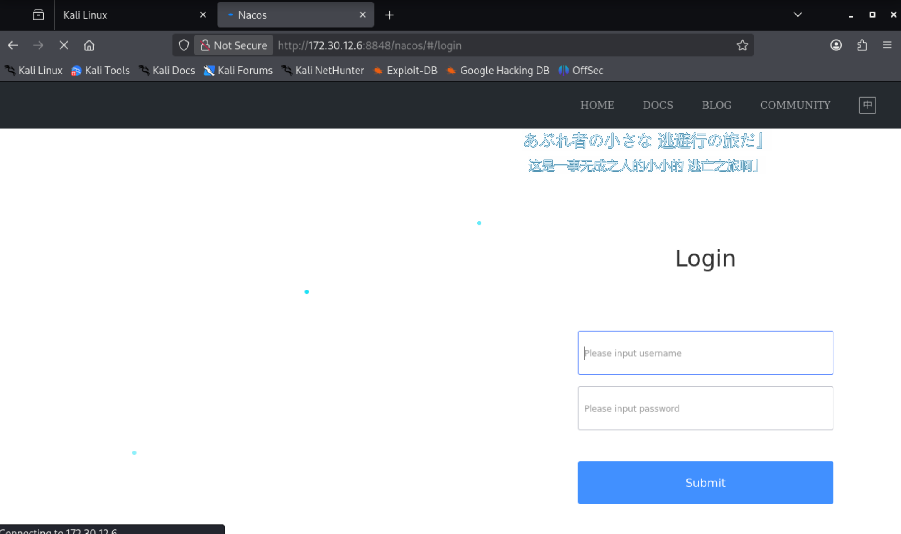Viewport: 901px width, 534px height.
Task: Switch to the Kali Linux tab
Action: click(x=125, y=15)
